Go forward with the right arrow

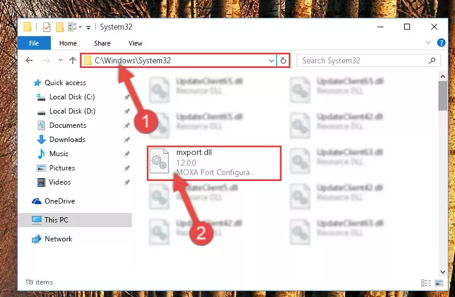coord(46,60)
